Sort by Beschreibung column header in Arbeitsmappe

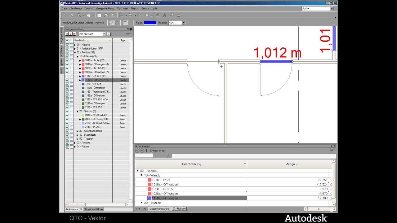click(191, 164)
